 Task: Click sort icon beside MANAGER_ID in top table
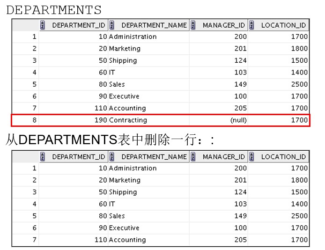click(193, 25)
